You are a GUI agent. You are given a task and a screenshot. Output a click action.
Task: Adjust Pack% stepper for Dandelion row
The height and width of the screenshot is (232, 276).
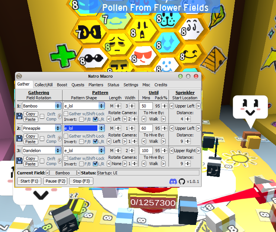click(x=164, y=151)
